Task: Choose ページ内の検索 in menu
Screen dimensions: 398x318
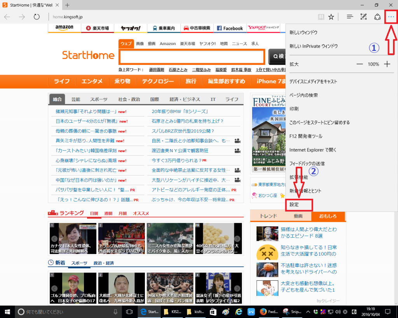Action: click(304, 95)
